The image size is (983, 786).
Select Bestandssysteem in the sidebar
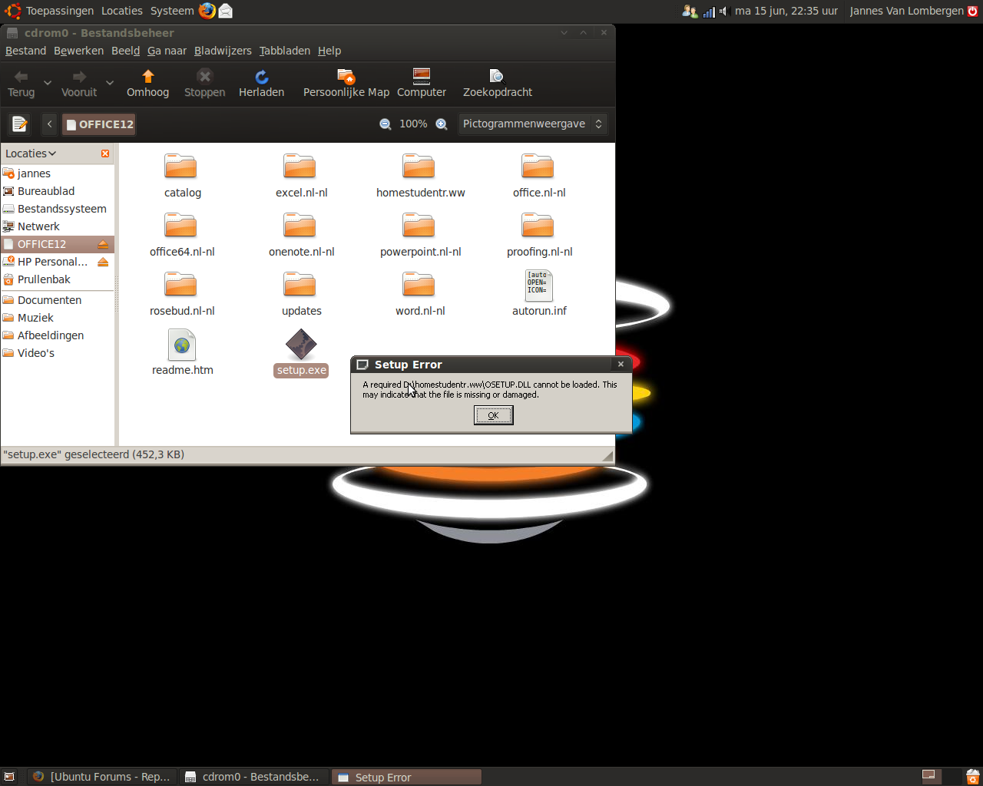58,209
